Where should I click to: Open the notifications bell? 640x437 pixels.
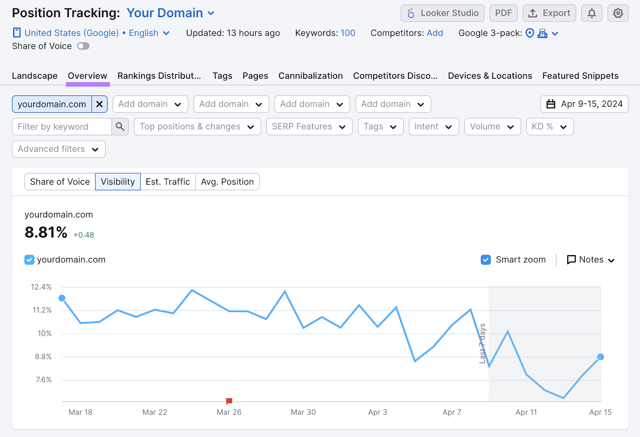click(591, 13)
